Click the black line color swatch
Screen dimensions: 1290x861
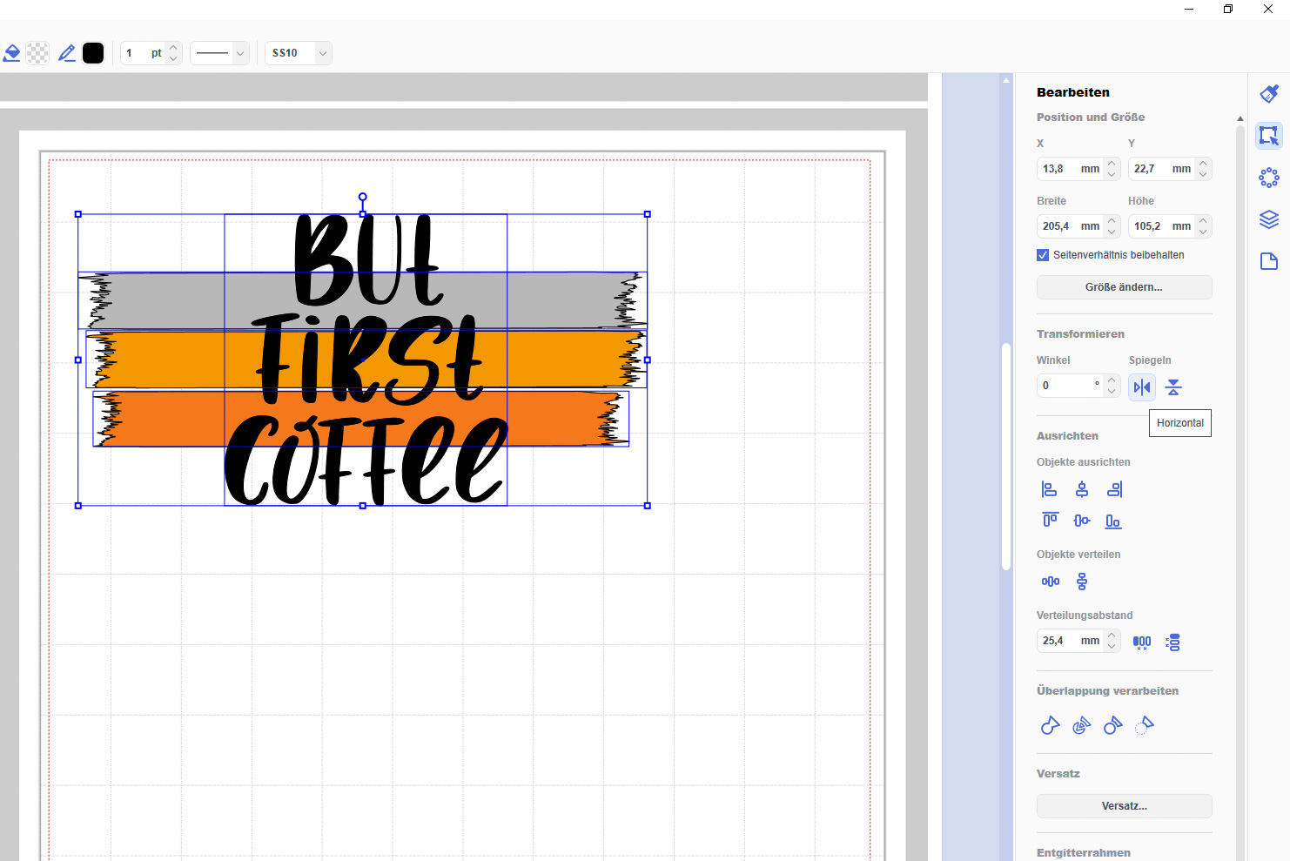click(93, 53)
